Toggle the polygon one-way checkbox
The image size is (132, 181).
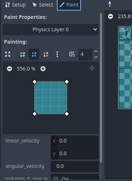(56, 178)
